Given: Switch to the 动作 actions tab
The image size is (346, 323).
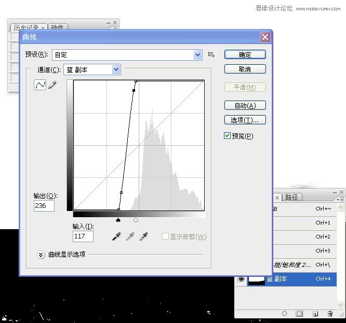Looking at the screenshot, I should pos(58,27).
